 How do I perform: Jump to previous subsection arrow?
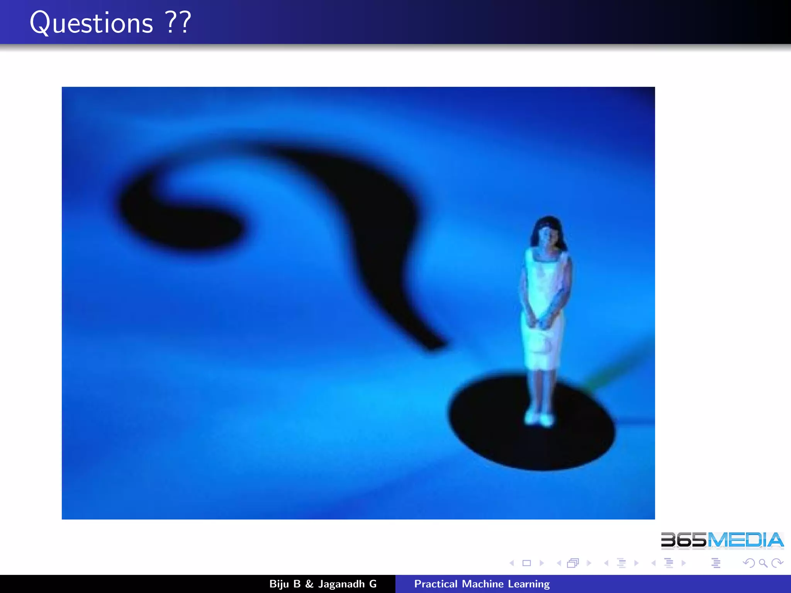[606, 563]
